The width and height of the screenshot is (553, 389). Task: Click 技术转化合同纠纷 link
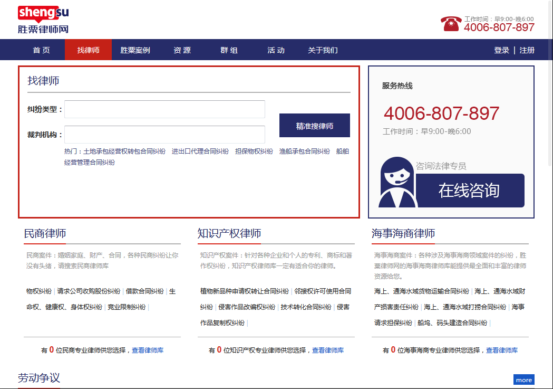[x=306, y=307]
